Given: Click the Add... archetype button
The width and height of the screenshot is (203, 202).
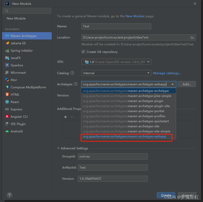Looking at the screenshot, I should [x=187, y=84].
